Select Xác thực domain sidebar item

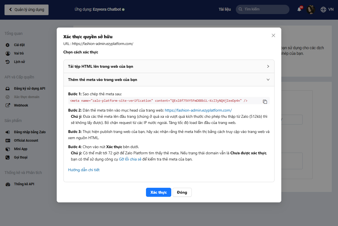pyautogui.click(x=27, y=97)
